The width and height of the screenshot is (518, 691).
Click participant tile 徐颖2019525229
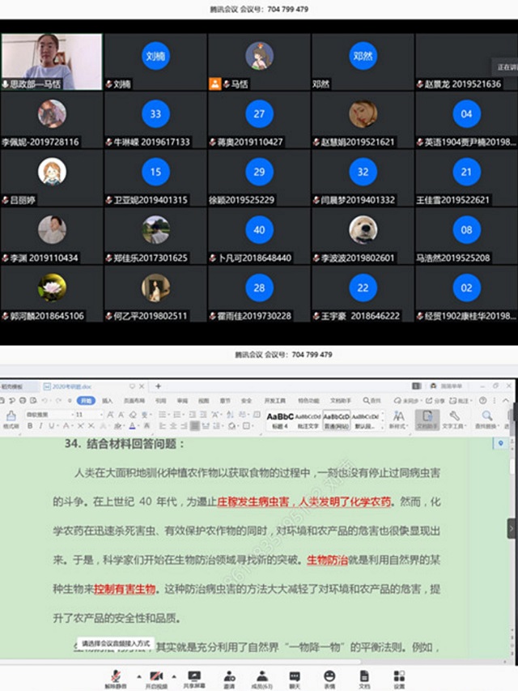point(259,177)
